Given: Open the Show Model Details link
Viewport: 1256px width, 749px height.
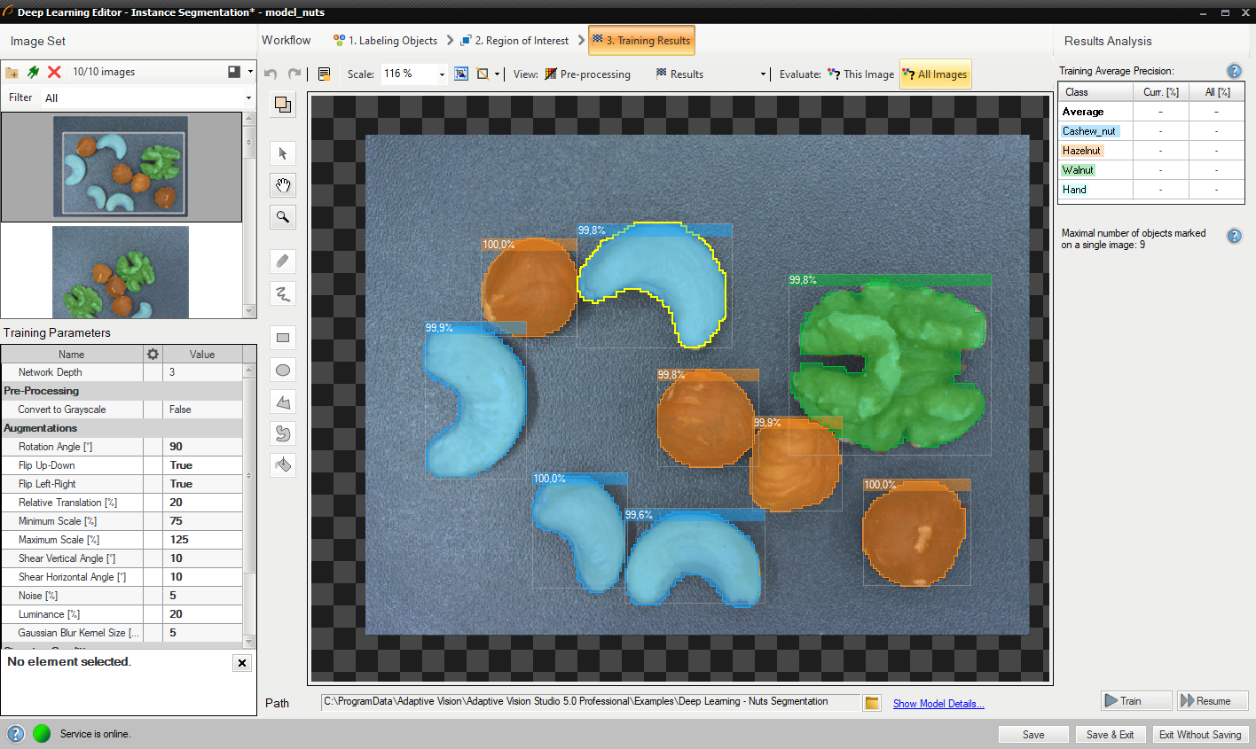Looking at the screenshot, I should point(938,704).
